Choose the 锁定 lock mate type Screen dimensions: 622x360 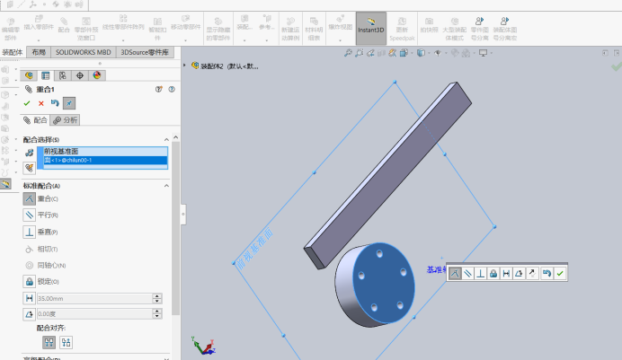(29, 282)
